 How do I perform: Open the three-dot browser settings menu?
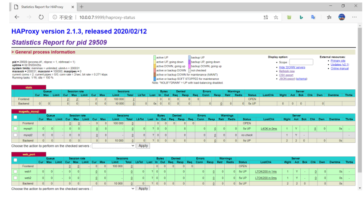(354, 17)
